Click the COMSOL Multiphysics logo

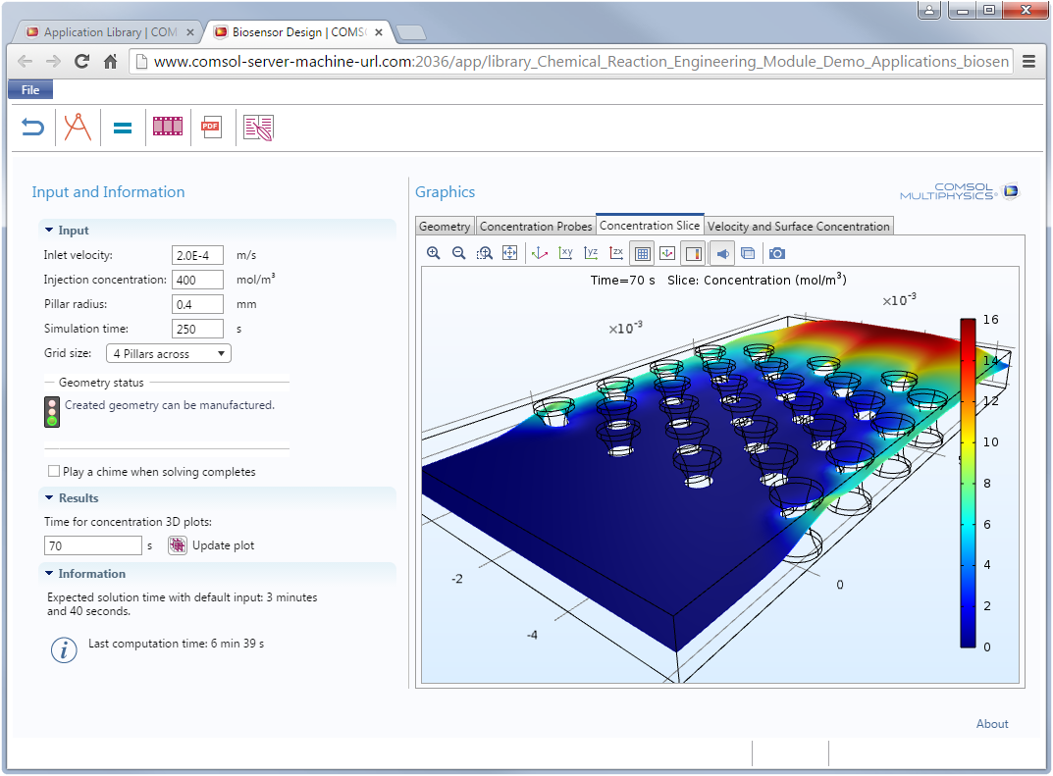[x=960, y=191]
